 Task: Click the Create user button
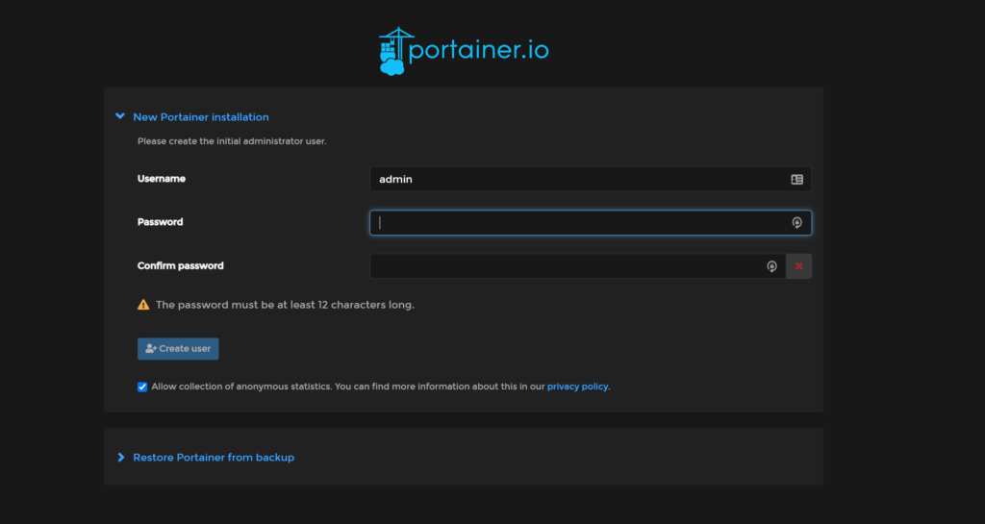178,348
